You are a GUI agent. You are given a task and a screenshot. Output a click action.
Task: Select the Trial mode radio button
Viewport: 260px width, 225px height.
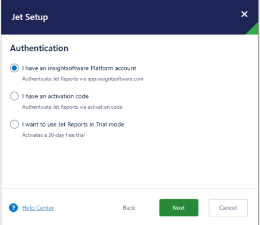14,124
